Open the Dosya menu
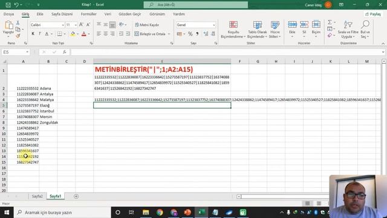Screen dimensions: 387x218 point(8,14)
